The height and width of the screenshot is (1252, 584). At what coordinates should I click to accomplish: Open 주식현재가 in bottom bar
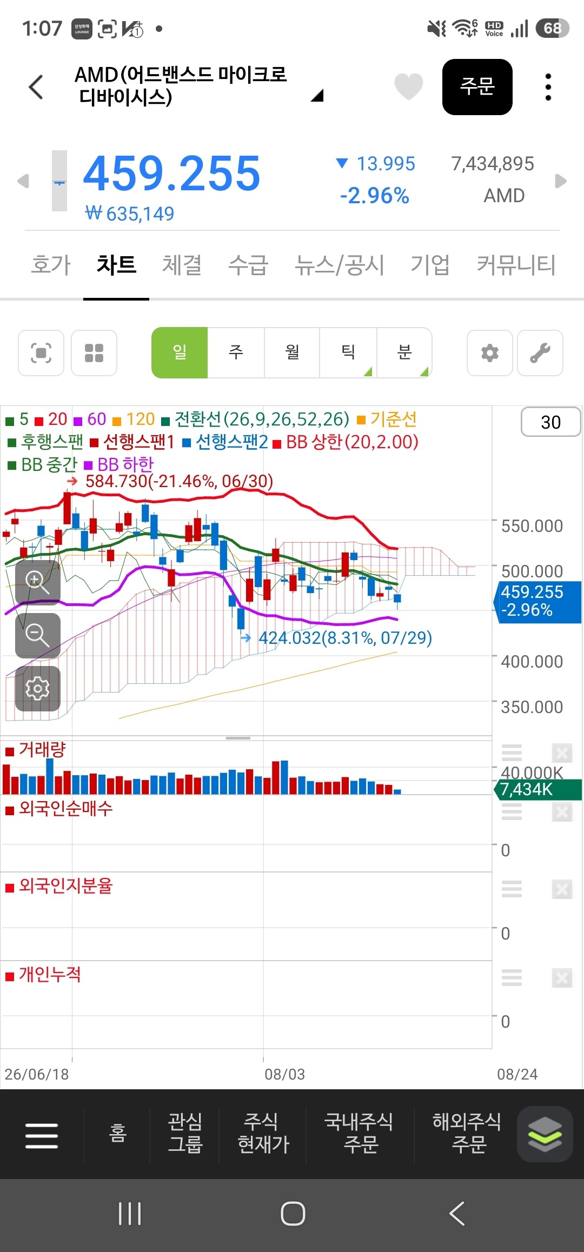point(263,1133)
